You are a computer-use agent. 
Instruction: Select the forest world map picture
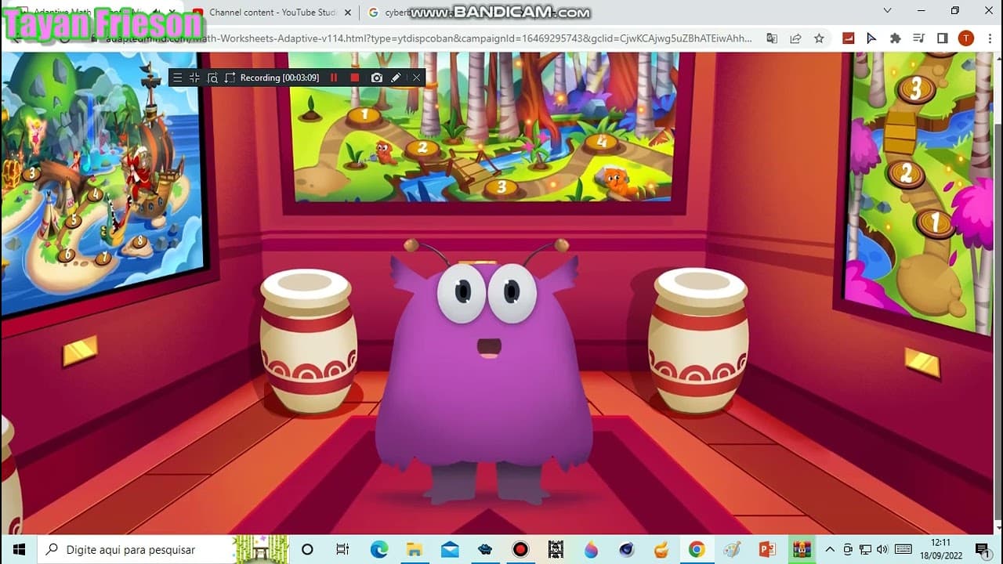point(483,129)
